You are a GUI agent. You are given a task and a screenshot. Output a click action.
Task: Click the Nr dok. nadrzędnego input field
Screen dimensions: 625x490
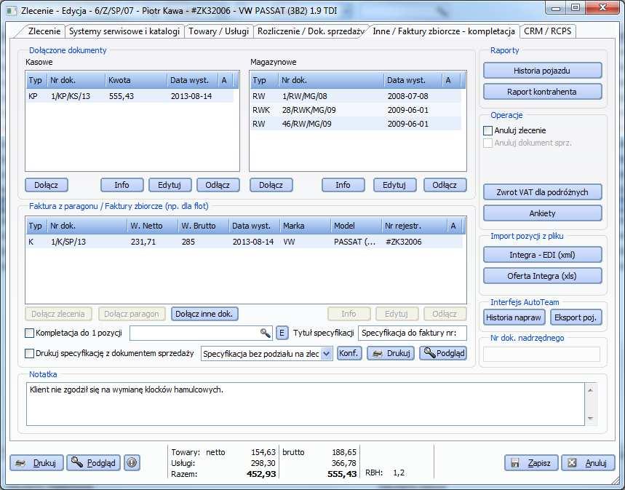[542, 355]
